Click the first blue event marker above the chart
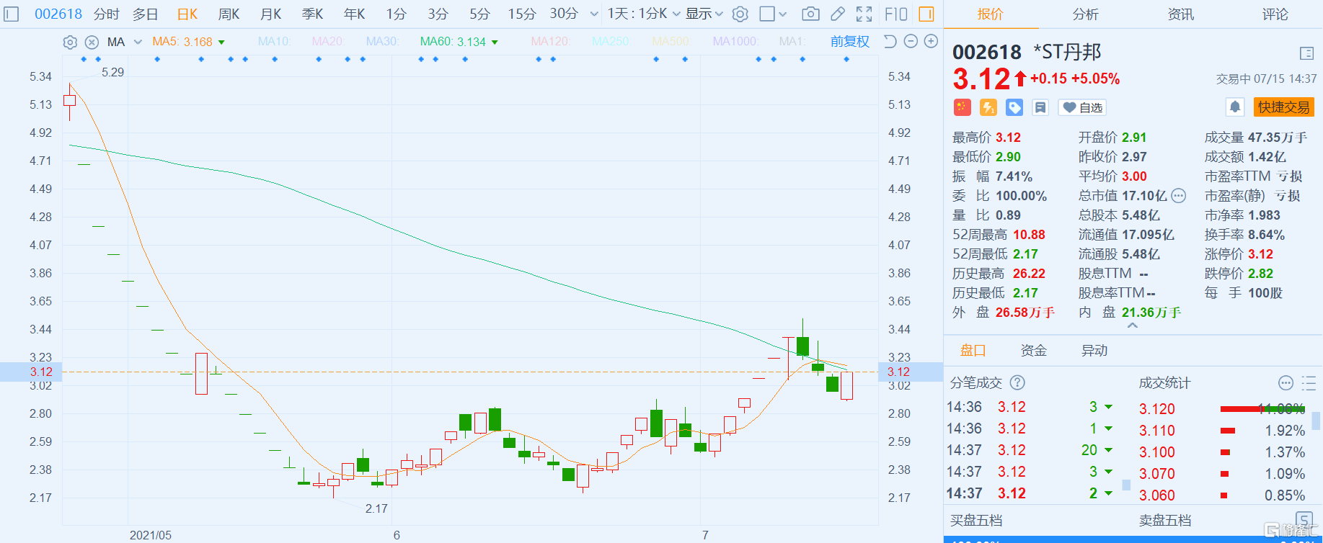 click(x=84, y=59)
